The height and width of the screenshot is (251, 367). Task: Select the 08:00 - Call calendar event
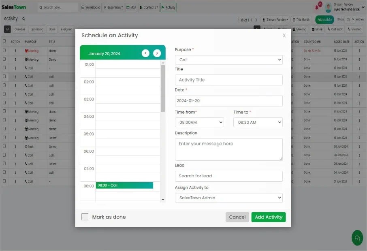[124, 185]
